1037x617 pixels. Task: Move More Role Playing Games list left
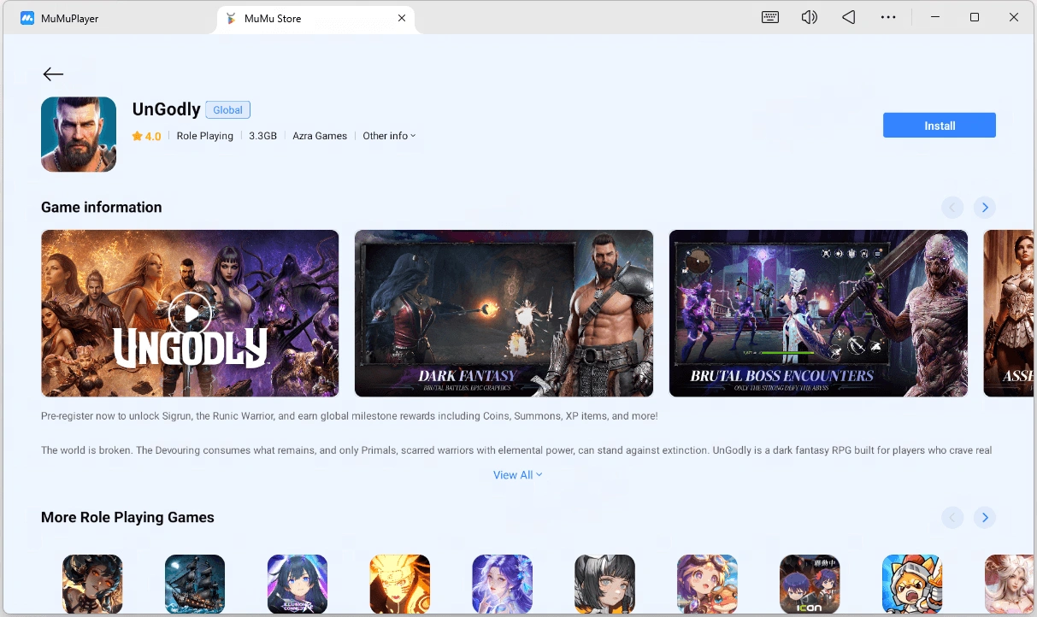(x=952, y=517)
